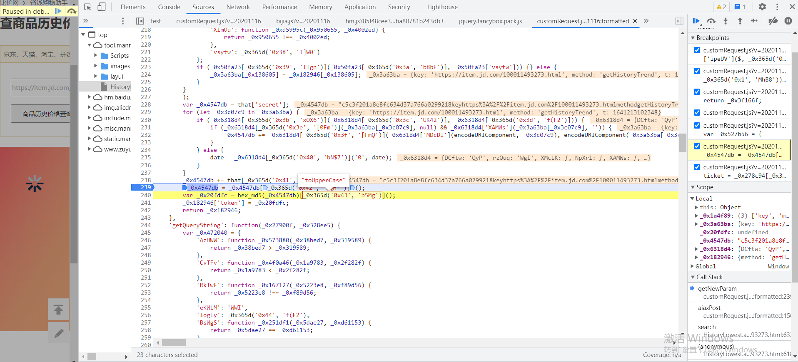Click line number 244 in gutter
The height and width of the screenshot is (362, 798).
pos(146,225)
